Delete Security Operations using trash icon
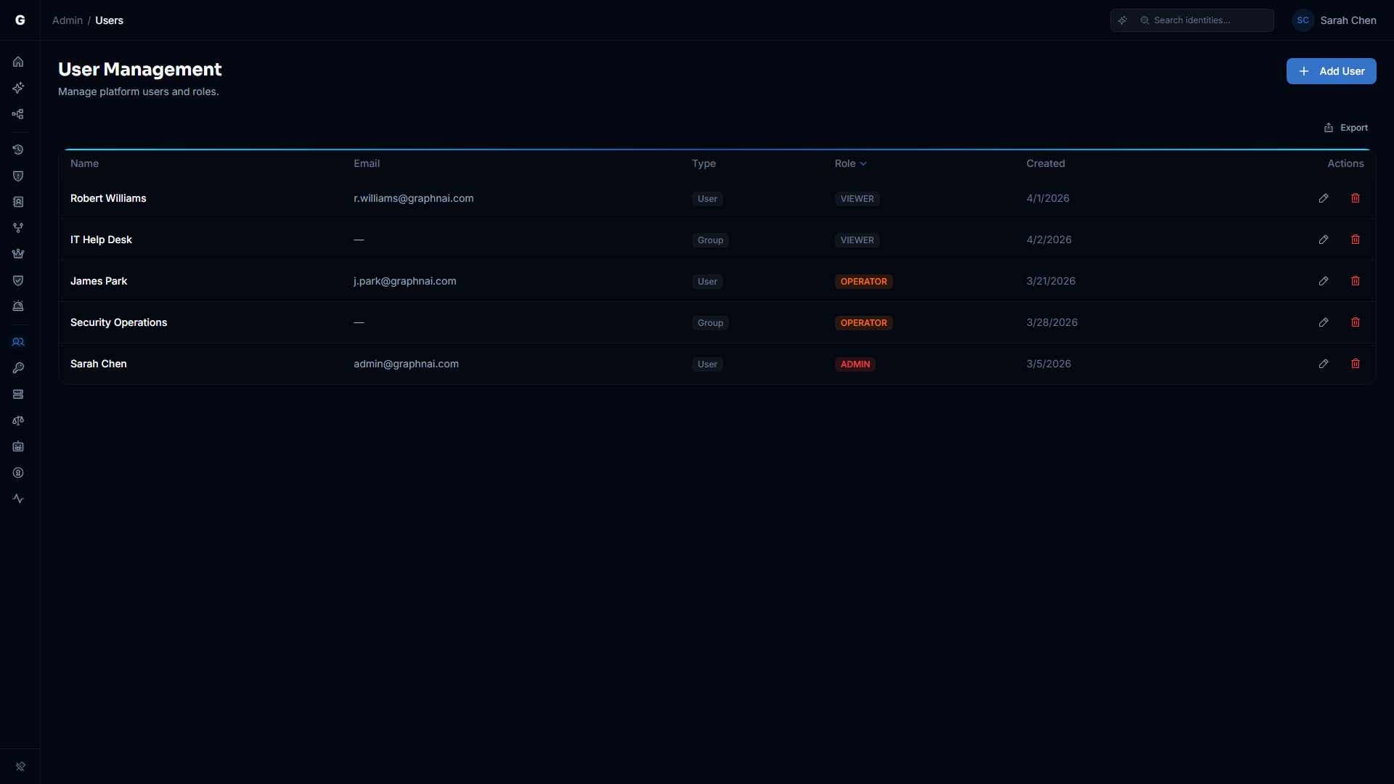Screen dimensions: 1394x784 pos(1356,322)
